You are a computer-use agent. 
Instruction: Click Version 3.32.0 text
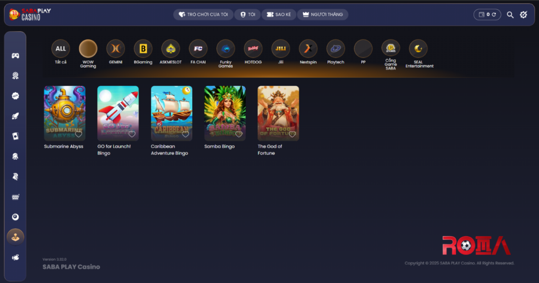pos(55,259)
